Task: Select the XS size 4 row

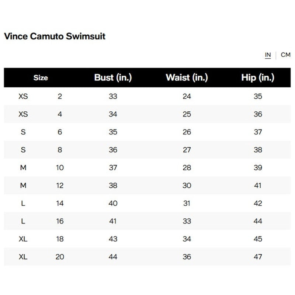Action: click(23, 114)
